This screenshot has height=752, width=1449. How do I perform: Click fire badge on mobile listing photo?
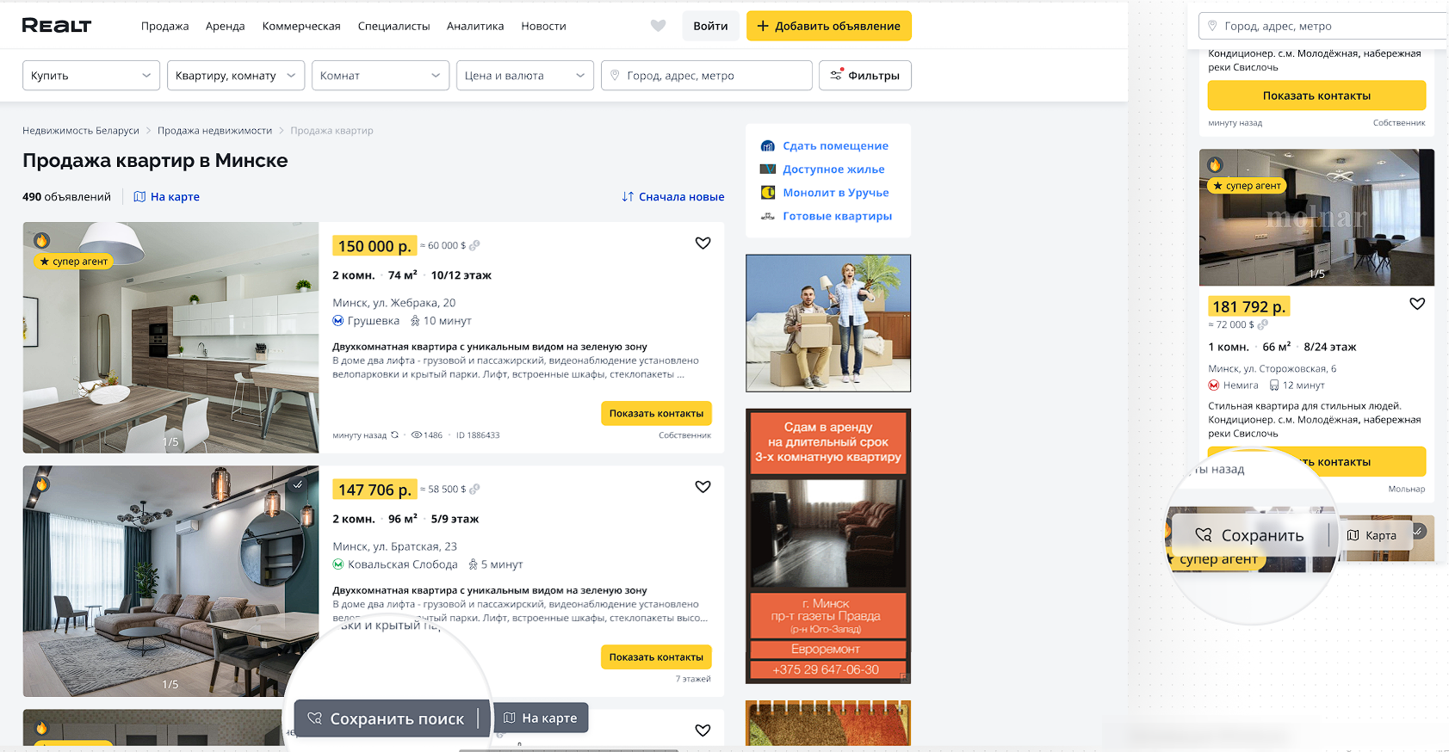(x=1215, y=164)
